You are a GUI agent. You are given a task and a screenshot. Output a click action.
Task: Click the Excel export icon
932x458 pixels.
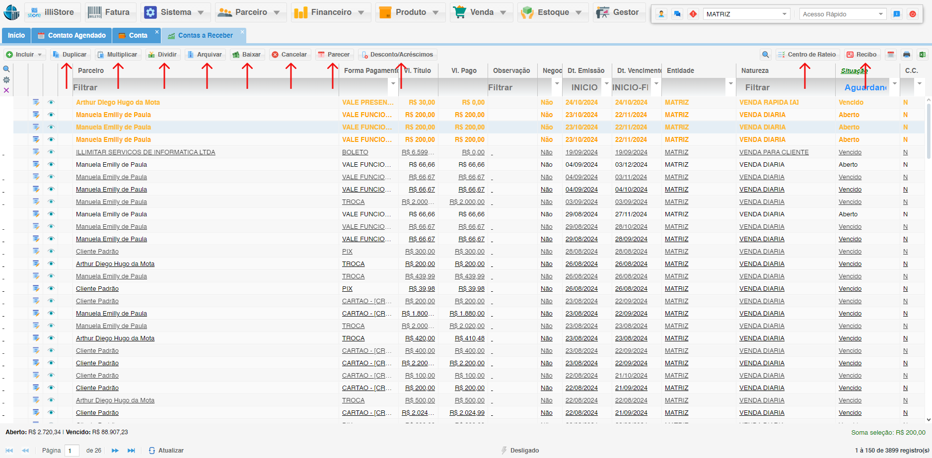pos(922,55)
